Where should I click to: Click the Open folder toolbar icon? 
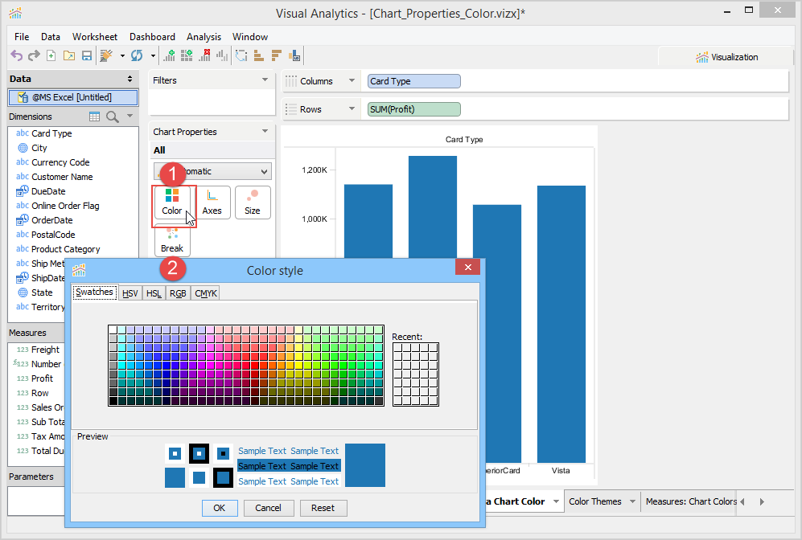pos(69,55)
